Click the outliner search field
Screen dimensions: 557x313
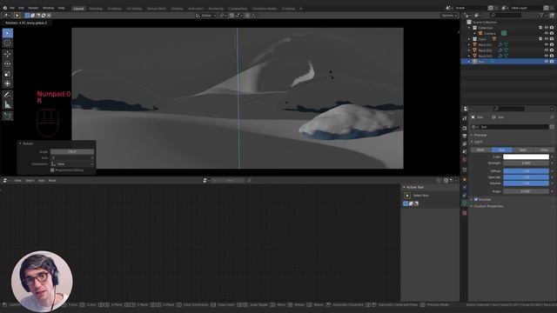pos(507,16)
